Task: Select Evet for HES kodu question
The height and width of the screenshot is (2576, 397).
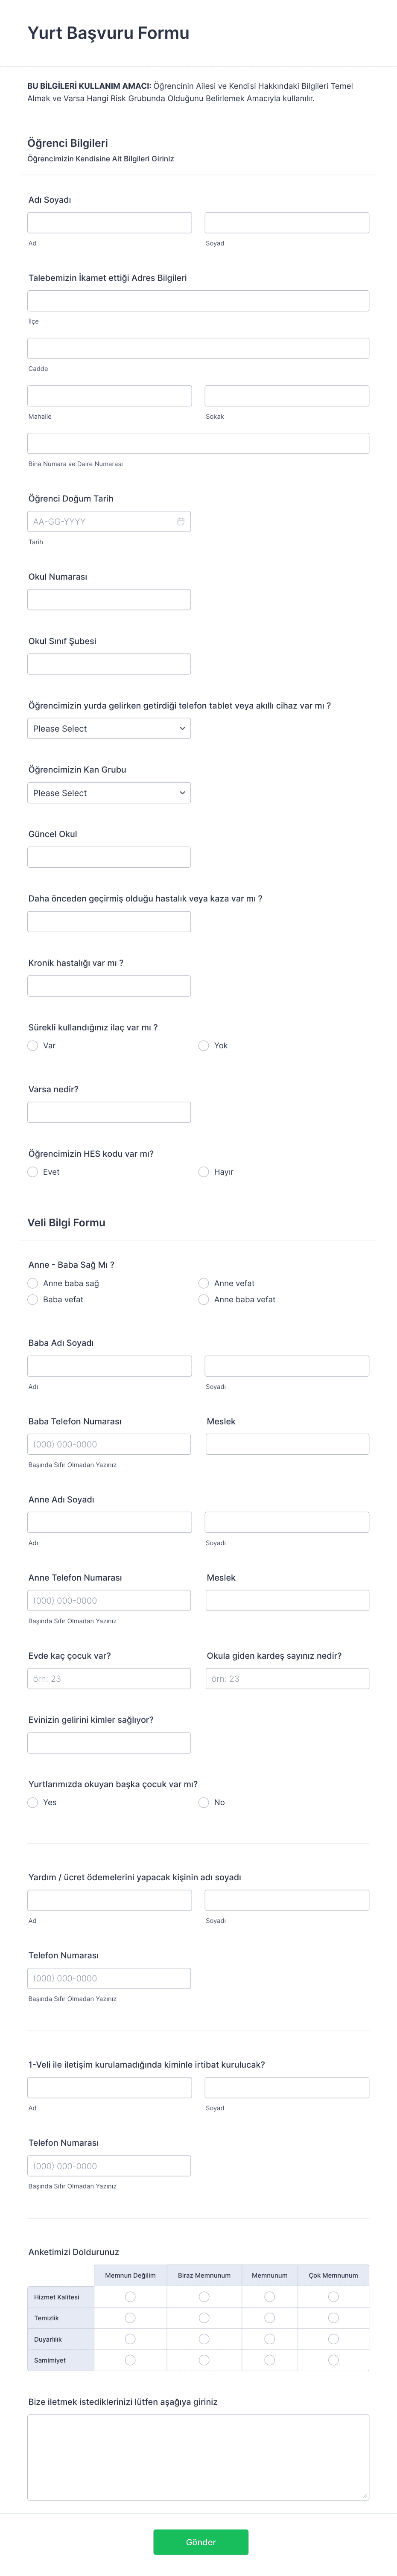Action: click(x=33, y=1172)
